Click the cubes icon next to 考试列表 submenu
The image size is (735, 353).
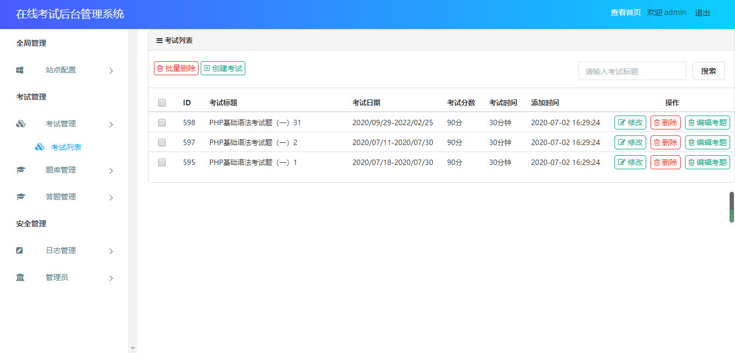(39, 147)
